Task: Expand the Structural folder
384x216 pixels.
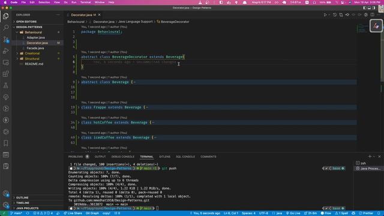Action: click(32, 59)
